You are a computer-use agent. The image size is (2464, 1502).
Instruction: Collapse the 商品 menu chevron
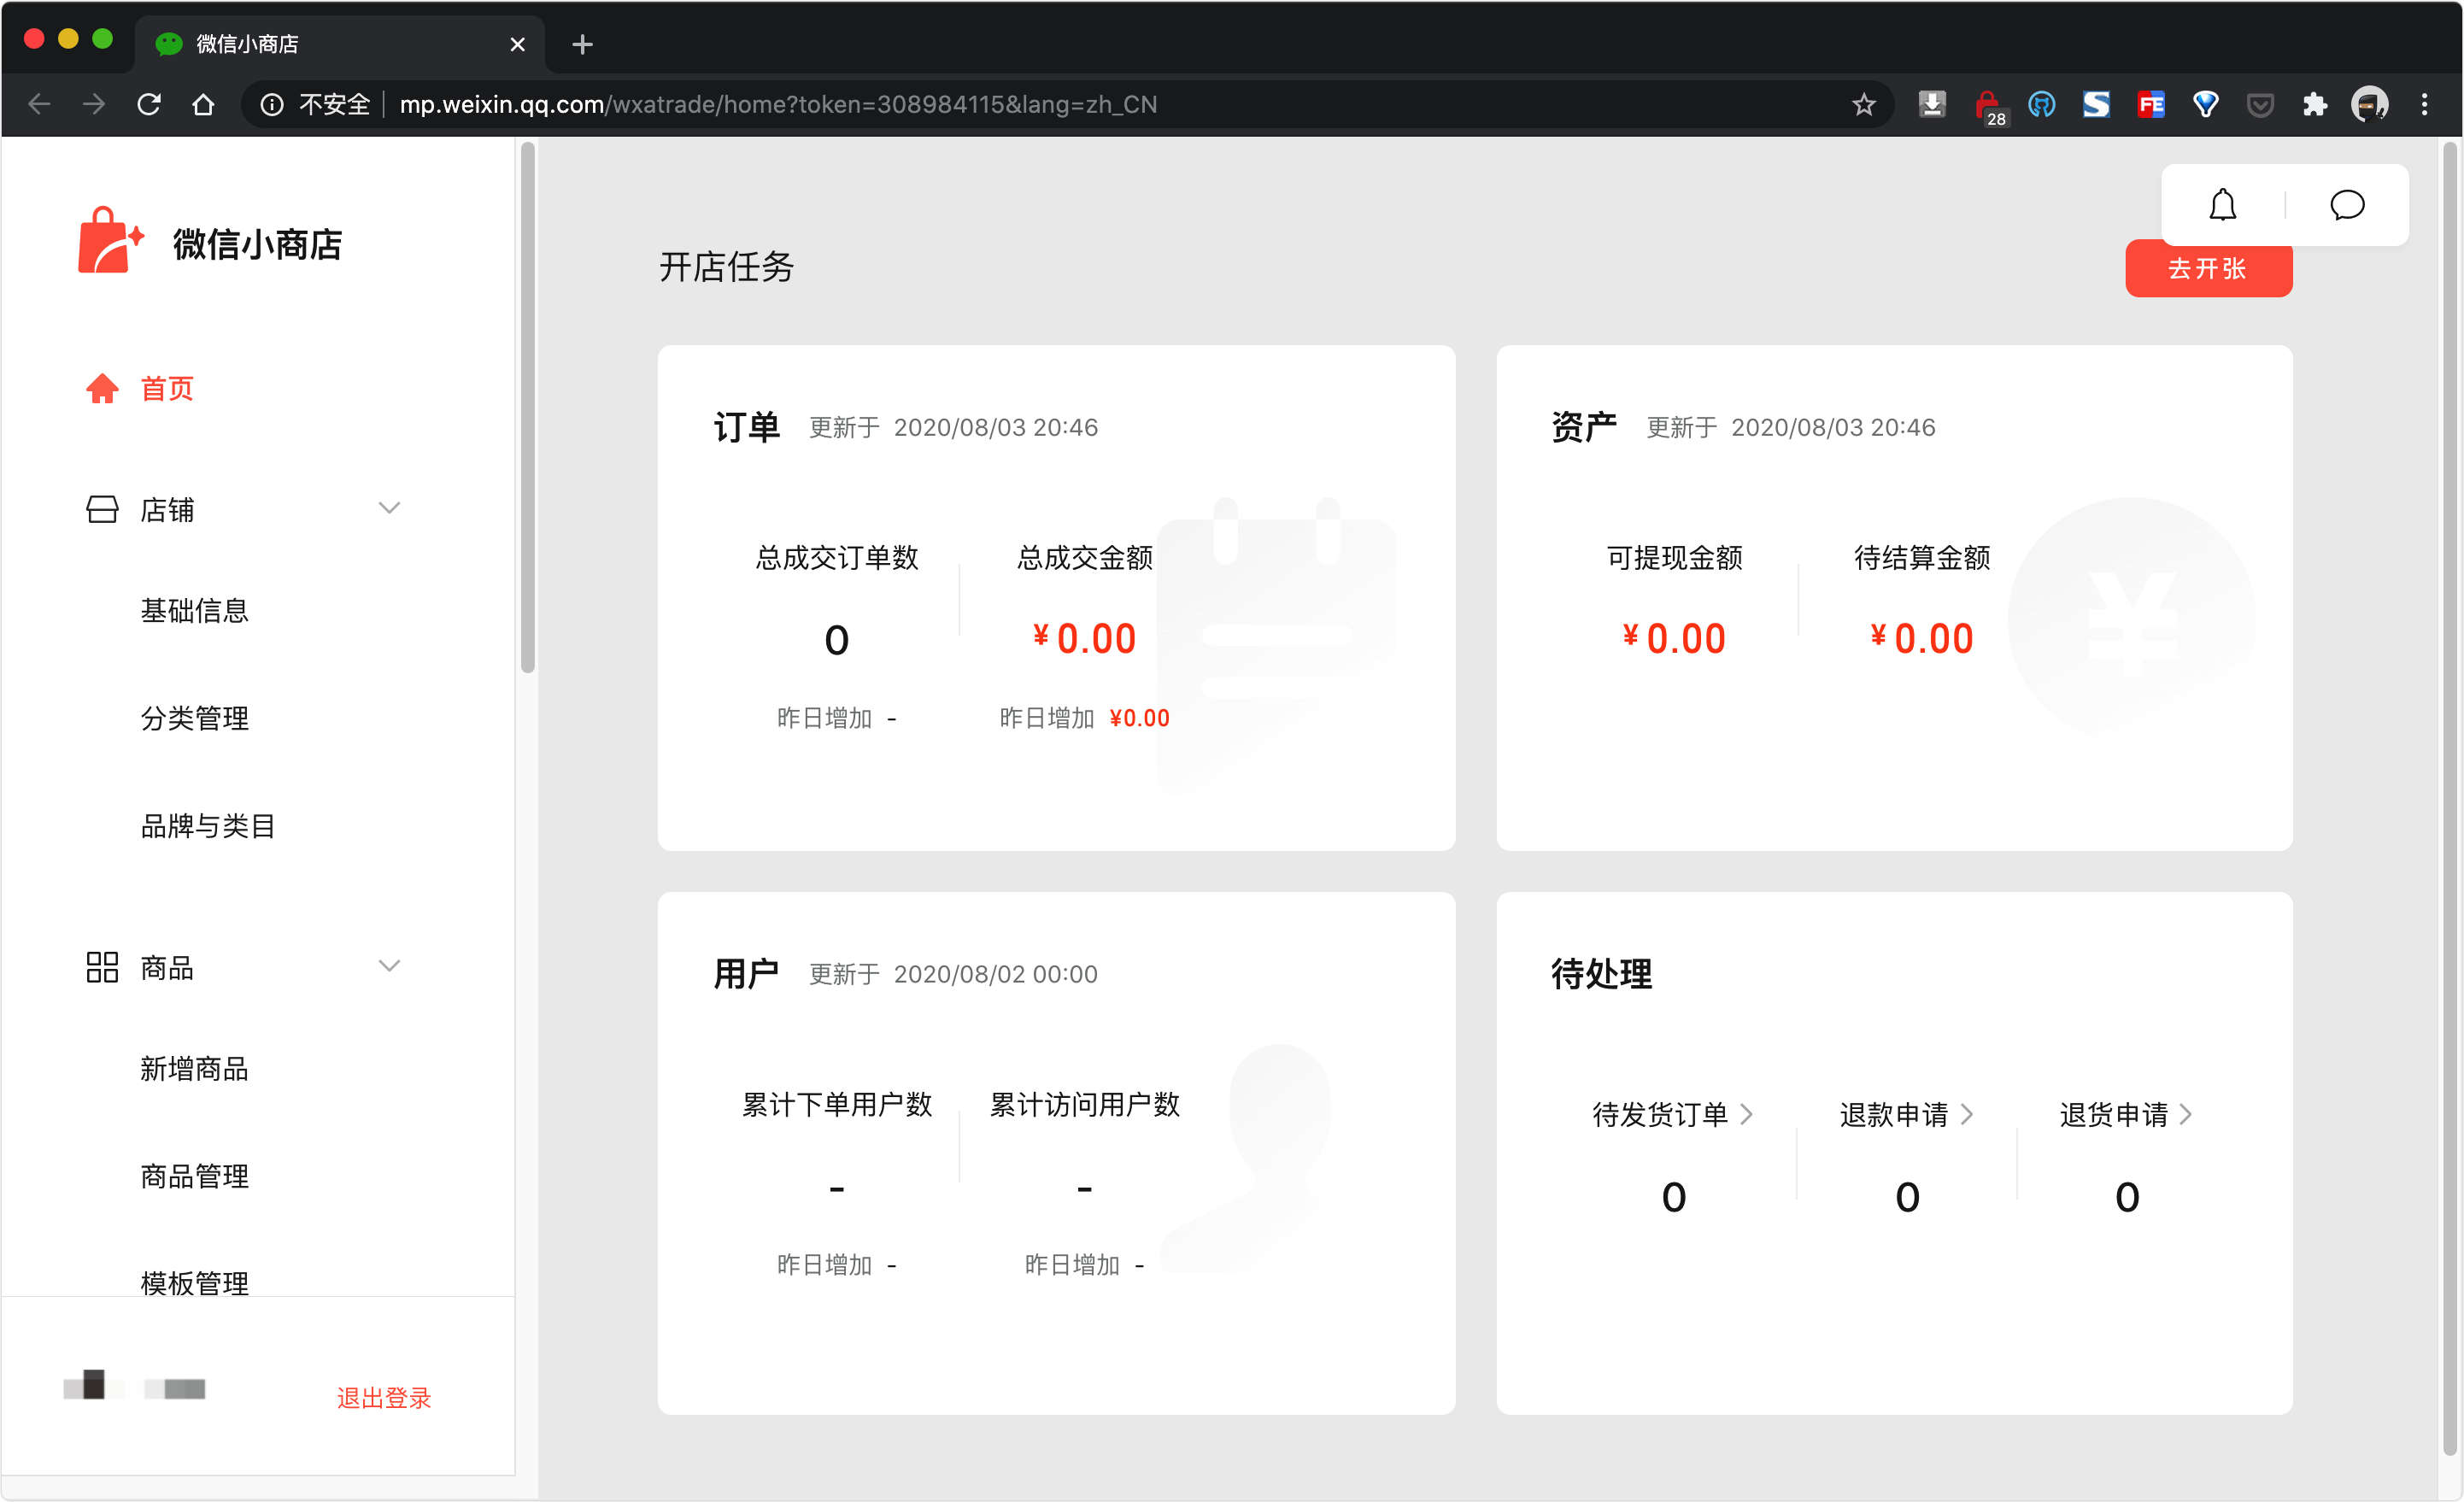click(x=389, y=966)
